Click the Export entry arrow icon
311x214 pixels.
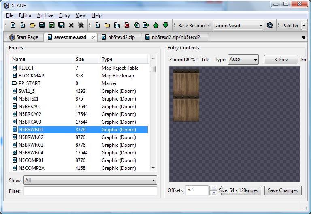(146, 25)
